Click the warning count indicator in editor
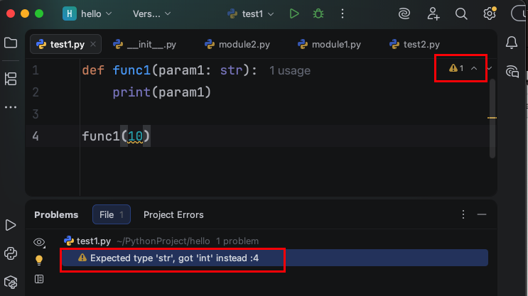This screenshot has height=296, width=528. pyautogui.click(x=456, y=68)
